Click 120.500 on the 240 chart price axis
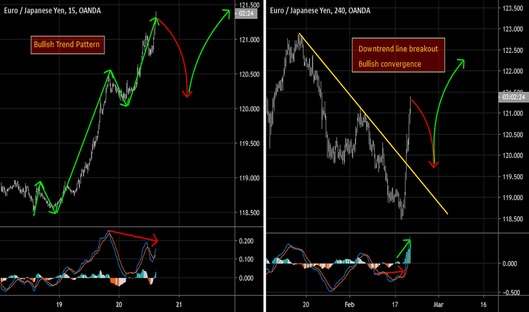The image size is (529, 312). 513,135
